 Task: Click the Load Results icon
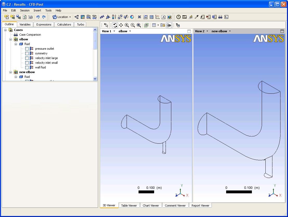tap(6, 17)
